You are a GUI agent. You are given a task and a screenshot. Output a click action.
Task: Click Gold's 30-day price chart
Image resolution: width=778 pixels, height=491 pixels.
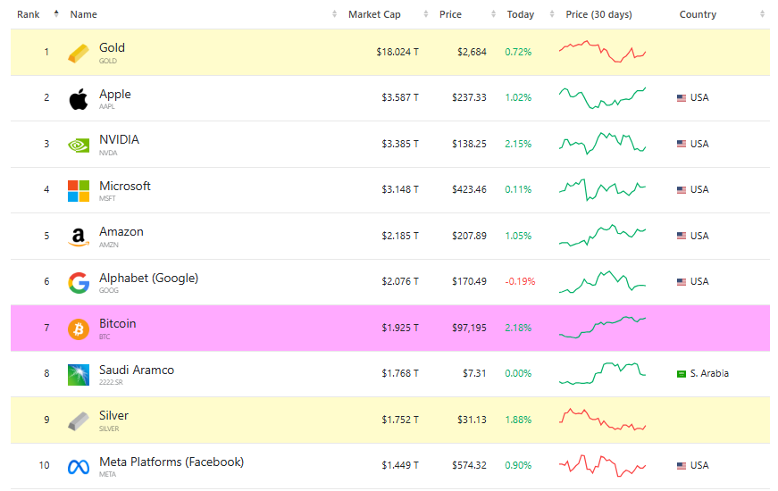(602, 52)
